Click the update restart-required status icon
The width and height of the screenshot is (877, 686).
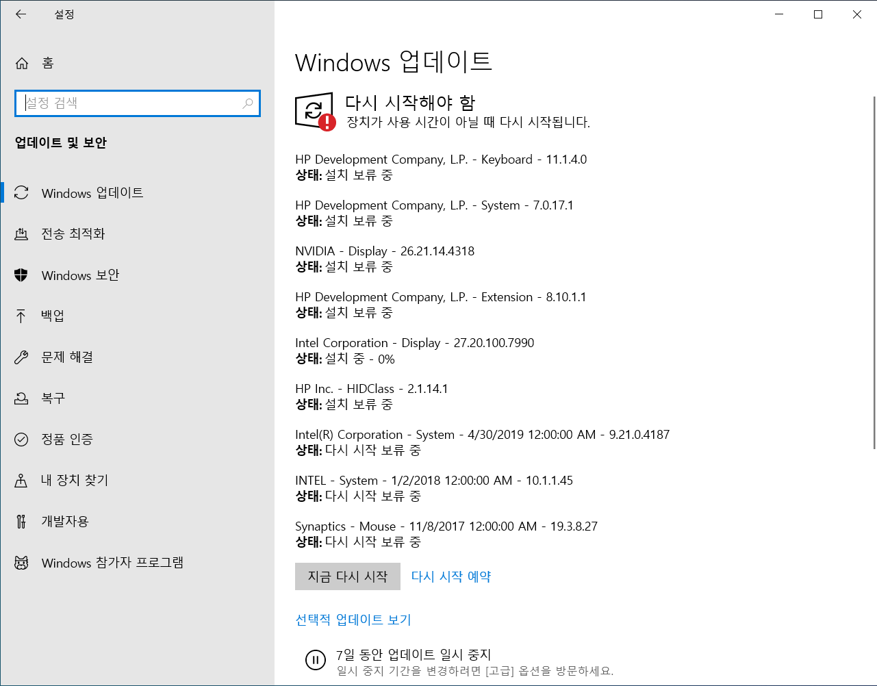tap(316, 111)
